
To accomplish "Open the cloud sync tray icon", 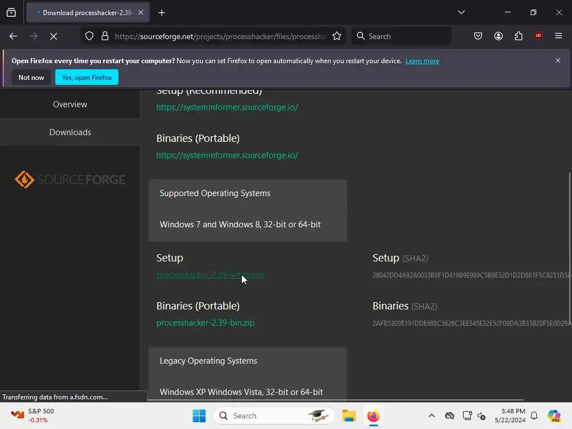I will pos(450,416).
